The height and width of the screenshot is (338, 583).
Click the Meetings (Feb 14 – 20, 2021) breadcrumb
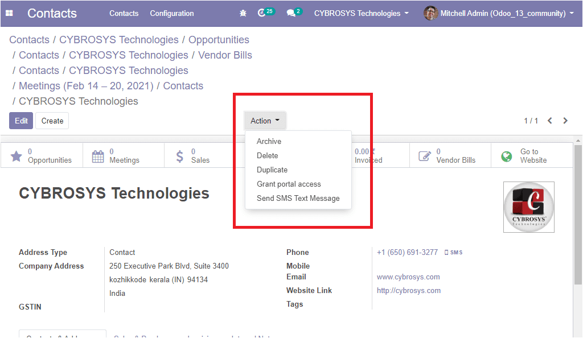[x=86, y=86]
